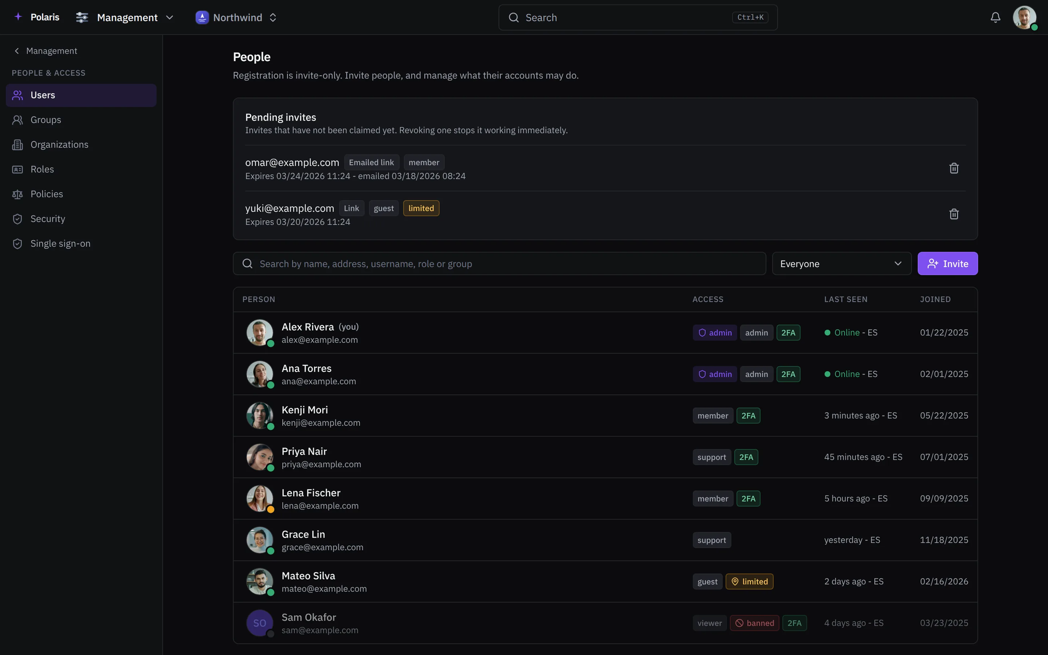Open the Roles ID card icon
The height and width of the screenshot is (655, 1048).
(17, 169)
